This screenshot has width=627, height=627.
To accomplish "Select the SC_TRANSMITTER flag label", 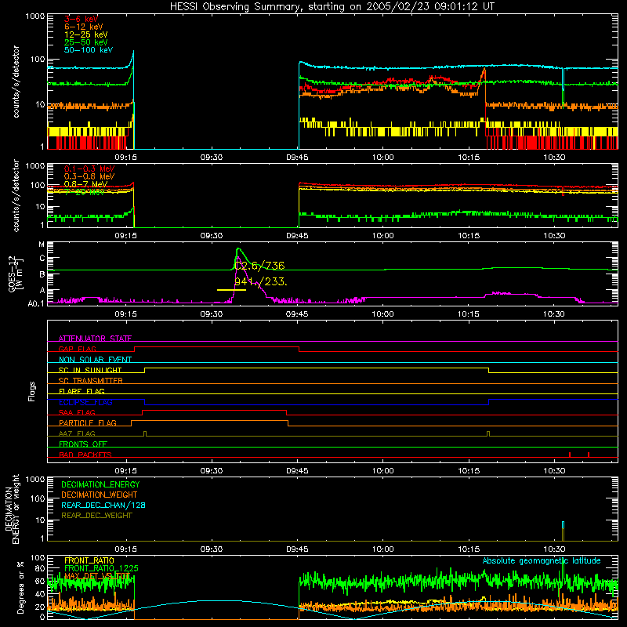I will 91,380.
